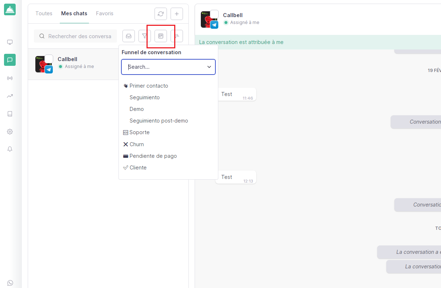Image resolution: width=441 pixels, height=288 pixels.
Task: Open the chat conversations sidebar icon
Action: 10,60
